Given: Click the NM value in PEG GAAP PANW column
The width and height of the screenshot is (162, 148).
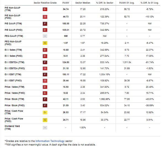Looking at the screenshot, I should tap(66, 36).
